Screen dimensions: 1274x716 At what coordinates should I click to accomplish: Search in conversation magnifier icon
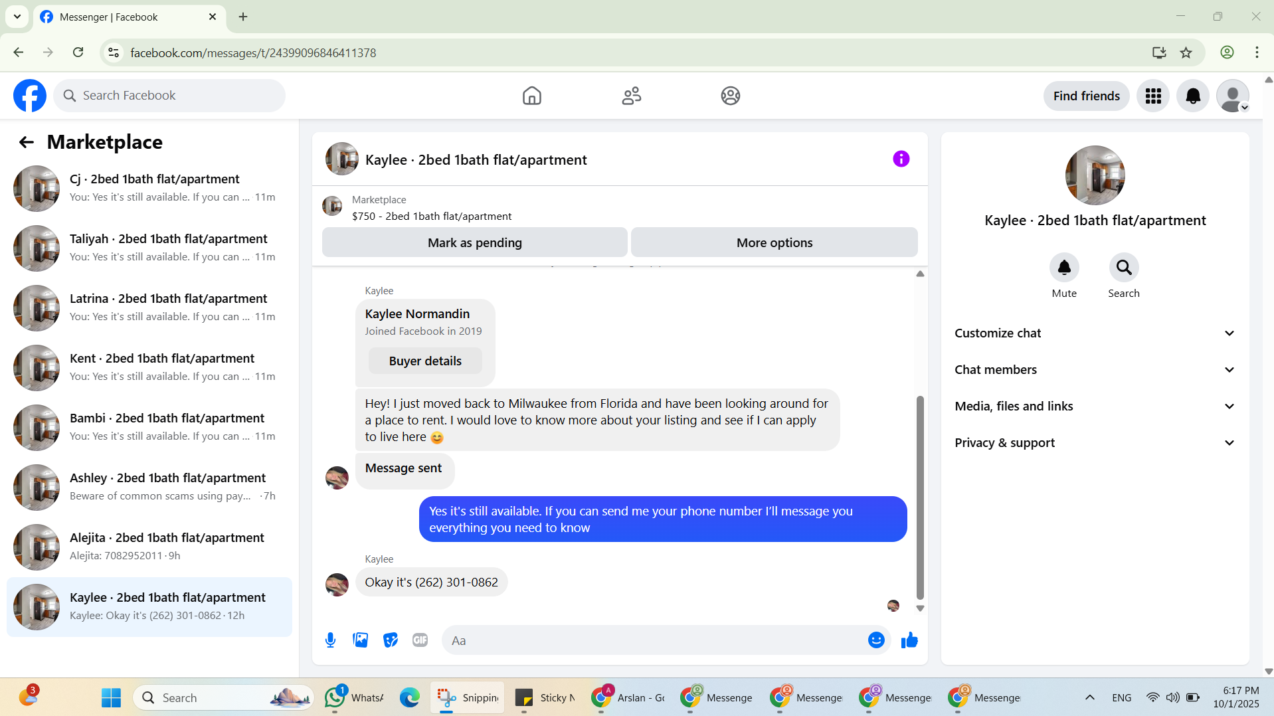coord(1124,268)
